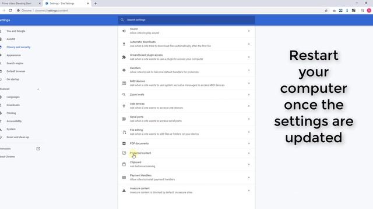Image resolution: width=373 pixels, height=209 pixels.
Task: Bookmark this page with the star icon
Action: pos(326,10)
